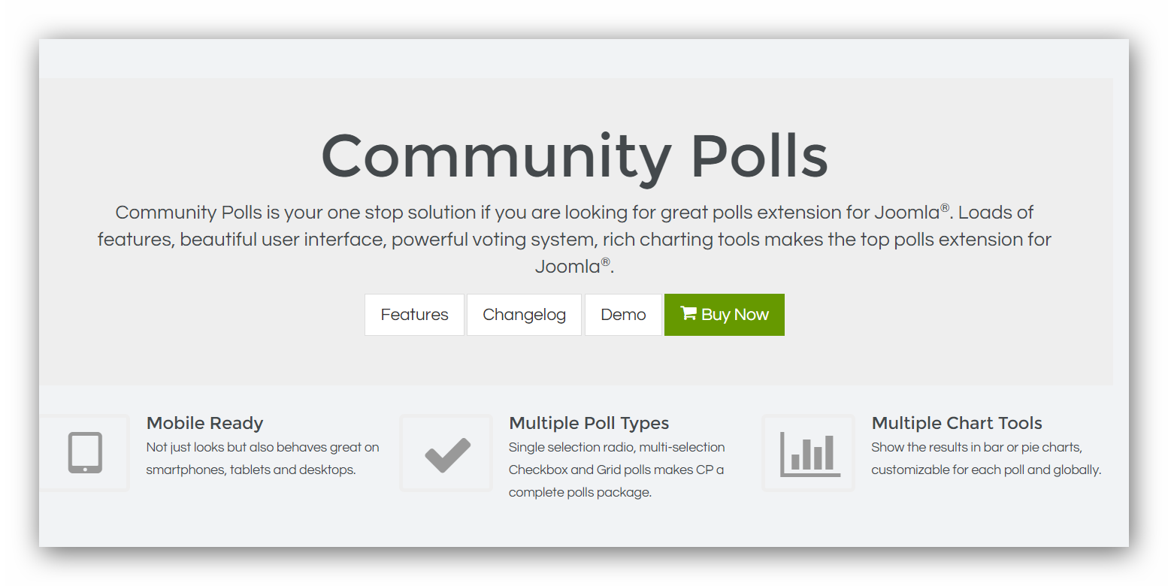The width and height of the screenshot is (1168, 586).
Task: Click the shopping cart icon on Buy Now
Action: pyautogui.click(x=688, y=313)
